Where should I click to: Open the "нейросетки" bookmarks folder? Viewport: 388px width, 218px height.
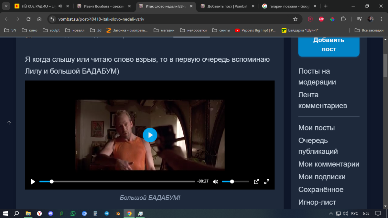193,30
